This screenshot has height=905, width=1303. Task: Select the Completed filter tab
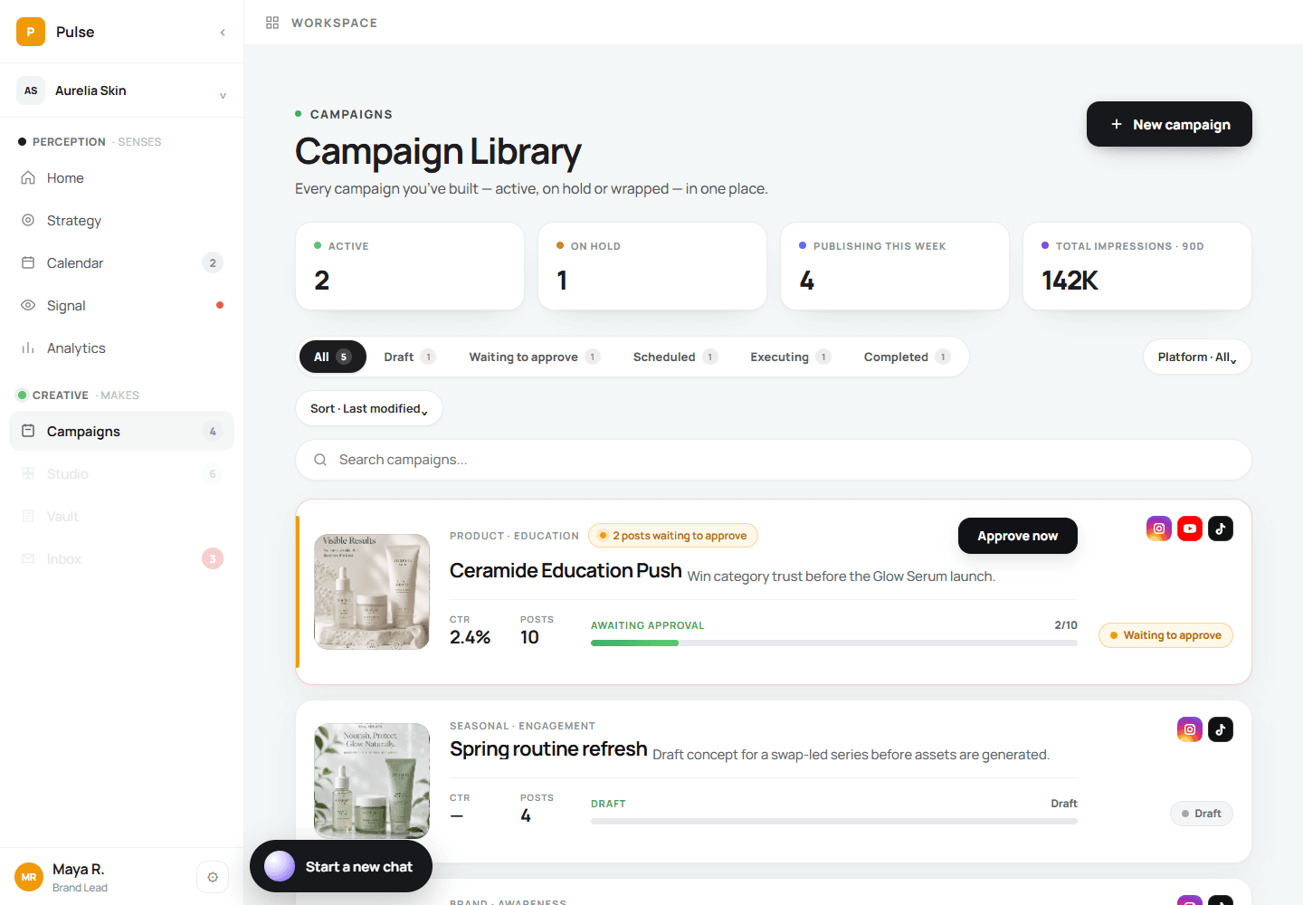[907, 357]
